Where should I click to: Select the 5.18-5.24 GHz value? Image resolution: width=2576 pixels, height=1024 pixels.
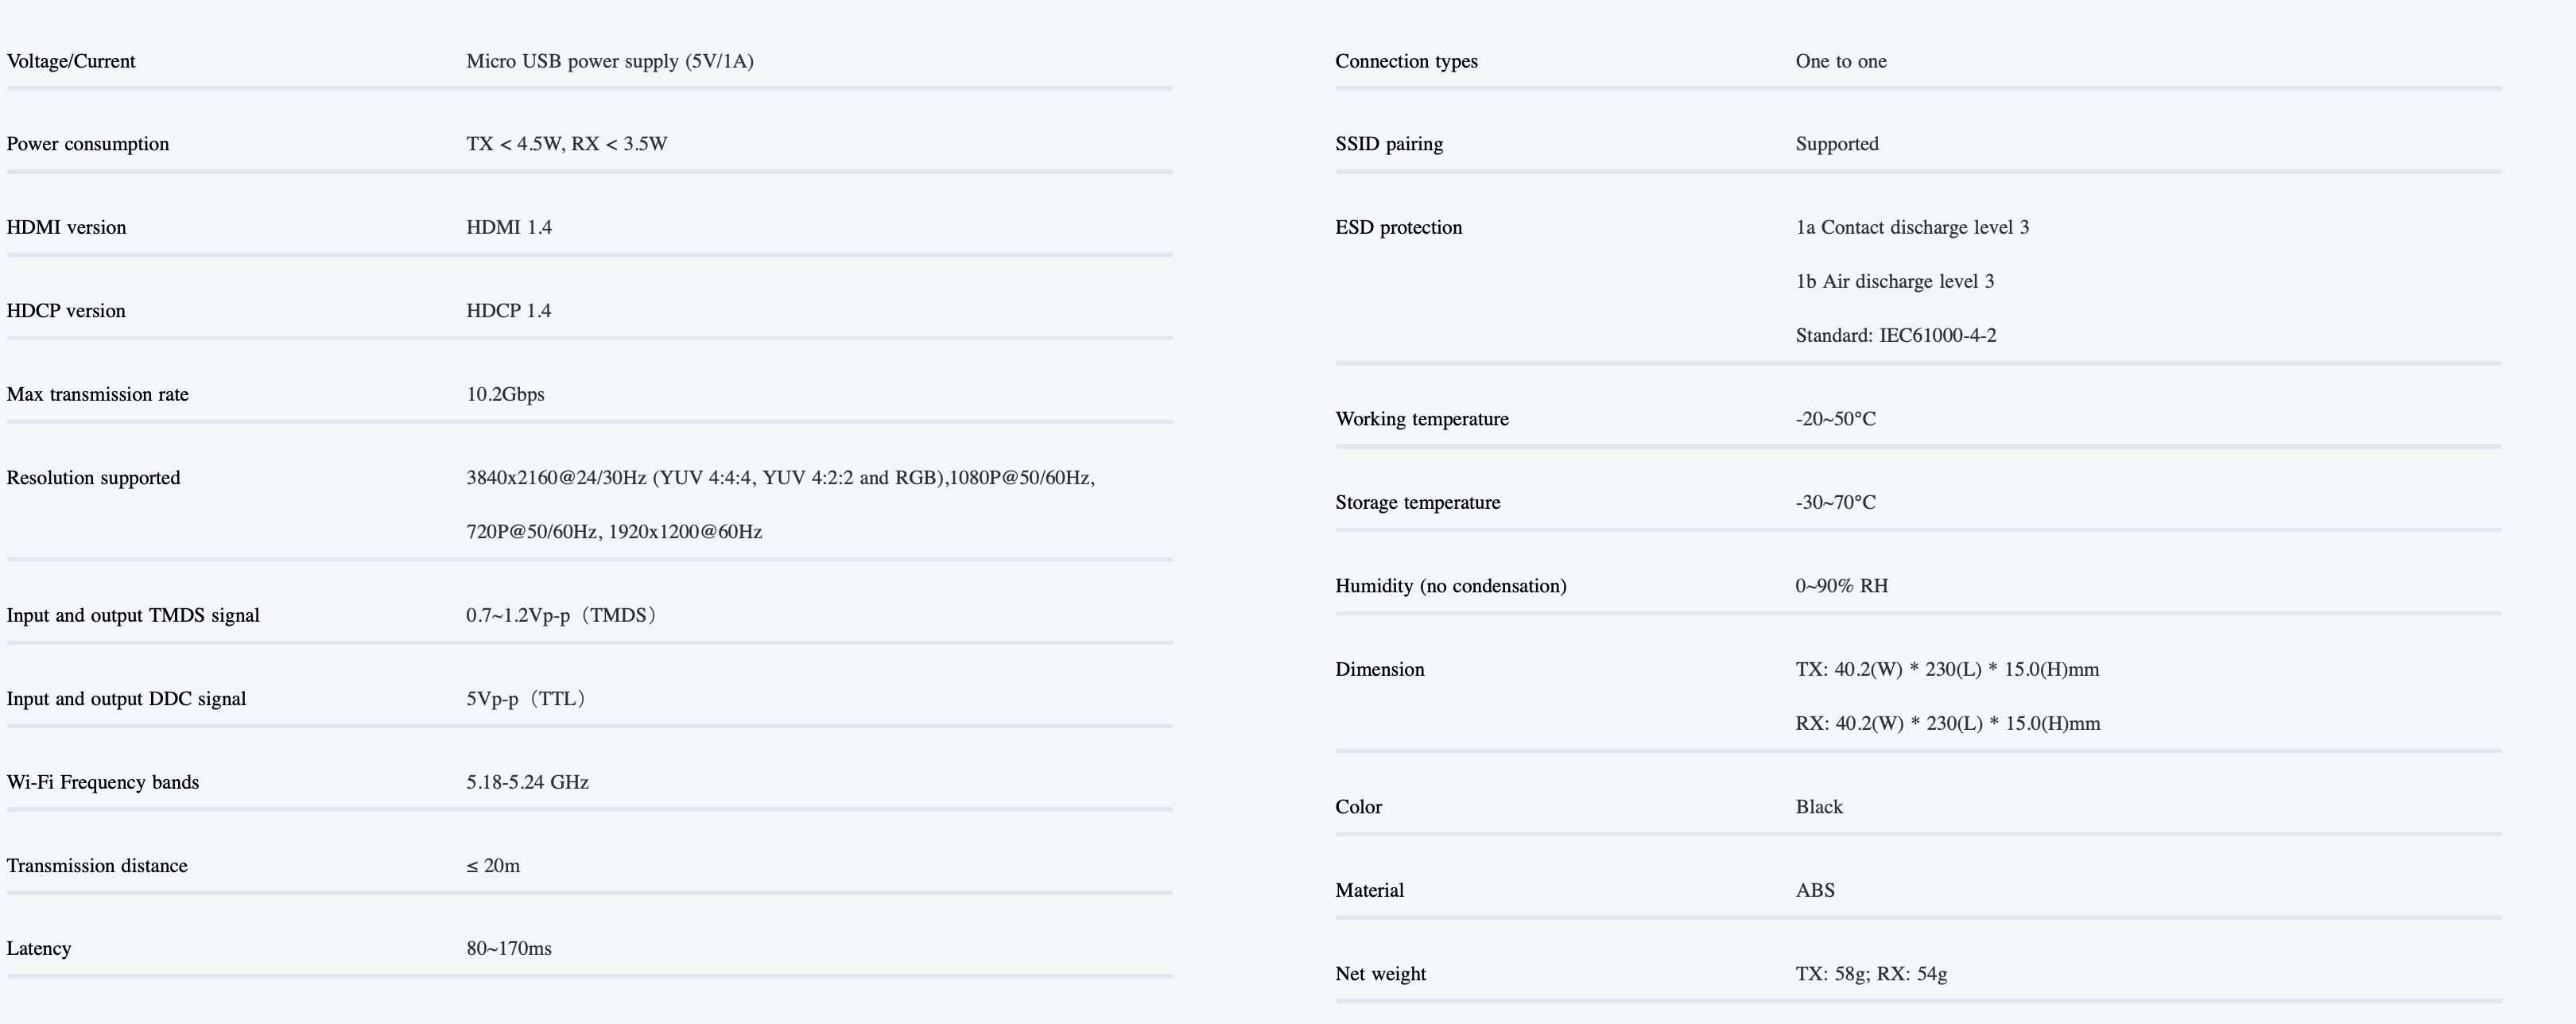[527, 782]
